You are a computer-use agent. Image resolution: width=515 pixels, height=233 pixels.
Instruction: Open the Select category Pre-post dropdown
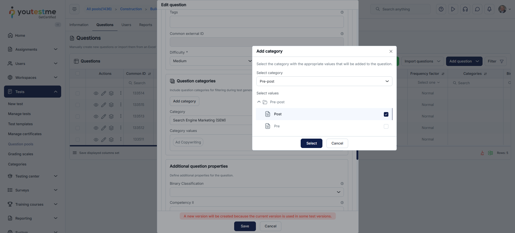[x=324, y=81]
